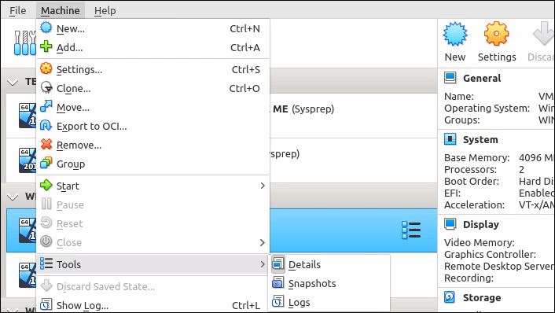Open the File menu
The image size is (555, 313).
tap(17, 11)
